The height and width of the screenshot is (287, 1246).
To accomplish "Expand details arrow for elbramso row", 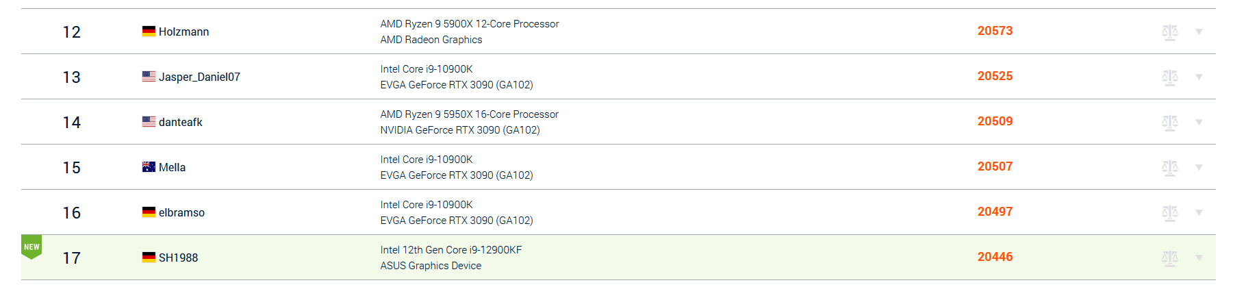I will [x=1199, y=213].
